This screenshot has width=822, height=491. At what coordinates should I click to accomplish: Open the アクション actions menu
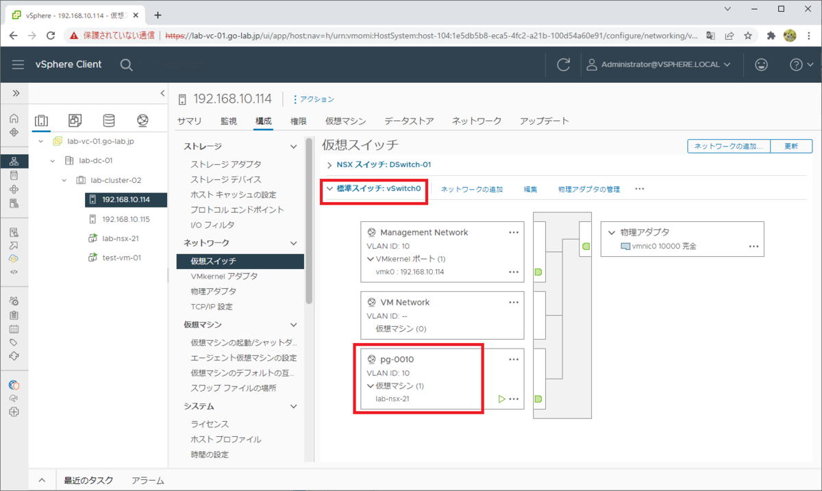(x=314, y=99)
